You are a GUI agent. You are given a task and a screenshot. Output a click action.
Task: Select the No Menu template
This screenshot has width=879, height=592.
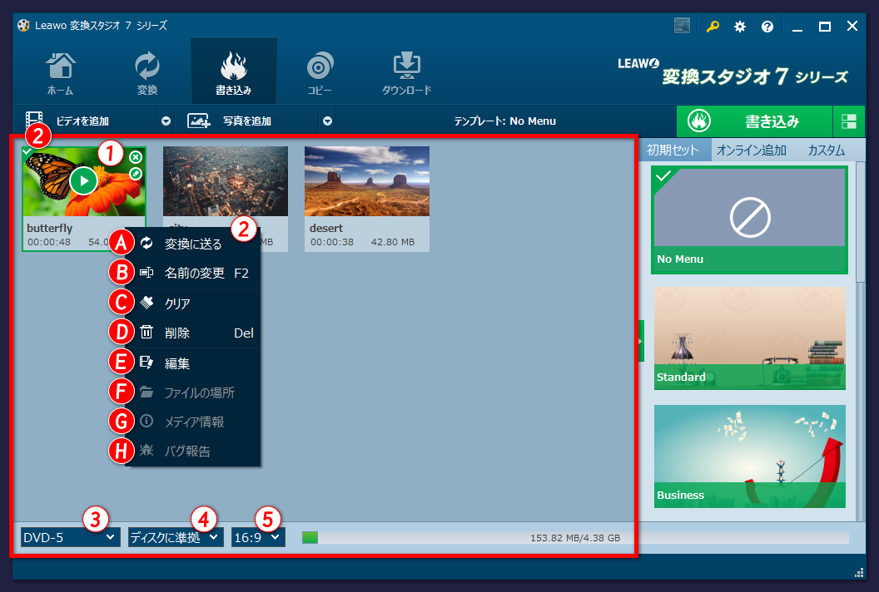tap(749, 220)
